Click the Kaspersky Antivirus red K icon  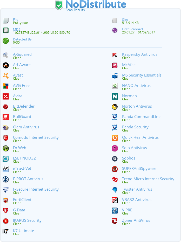[115, 55]
